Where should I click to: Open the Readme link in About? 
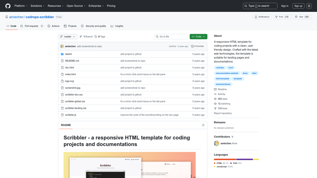[x=220, y=89]
